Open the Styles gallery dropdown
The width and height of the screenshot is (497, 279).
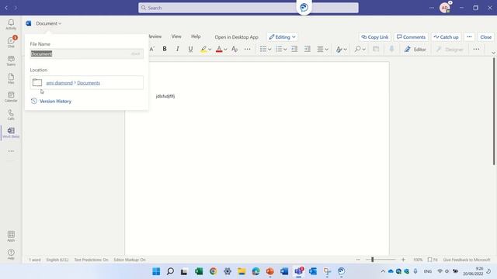pos(342,49)
